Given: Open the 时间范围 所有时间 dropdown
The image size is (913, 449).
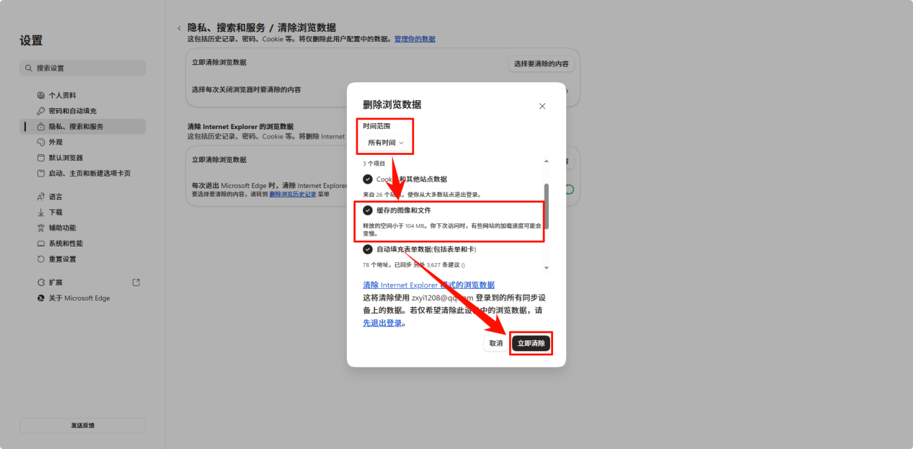Looking at the screenshot, I should point(384,143).
